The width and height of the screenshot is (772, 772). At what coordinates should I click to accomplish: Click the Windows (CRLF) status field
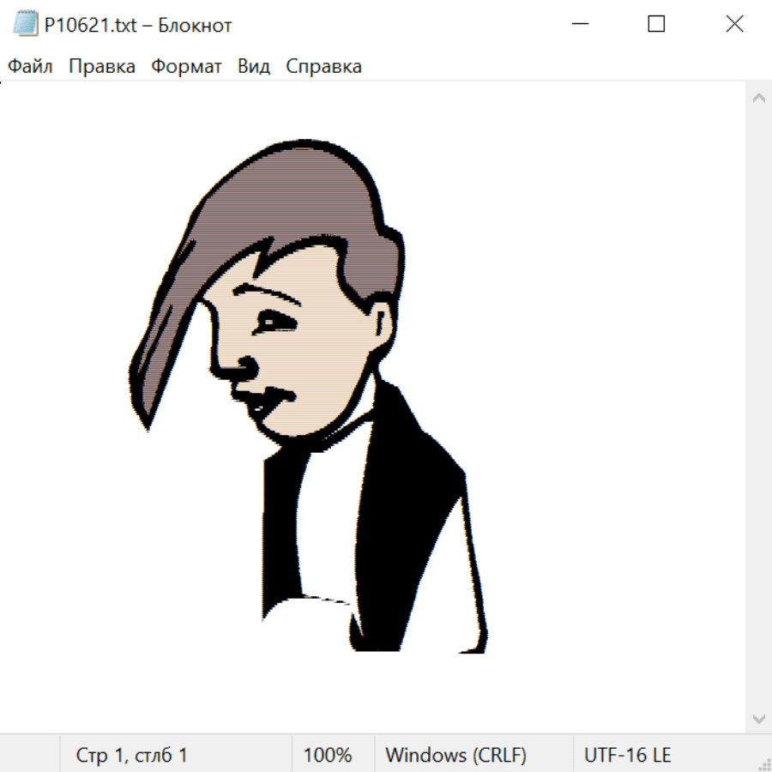455,755
